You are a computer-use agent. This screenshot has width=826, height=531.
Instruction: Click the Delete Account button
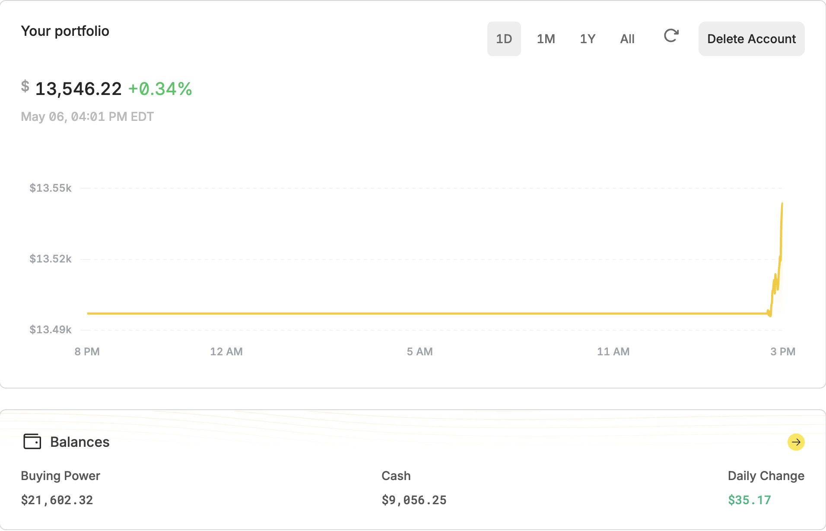point(751,39)
